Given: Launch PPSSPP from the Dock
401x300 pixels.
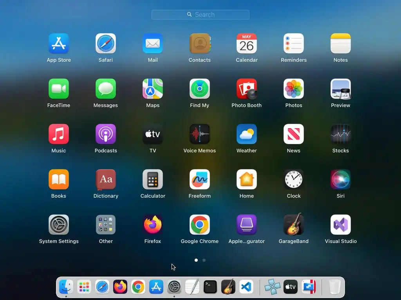Looking at the screenshot, I should 273,287.
